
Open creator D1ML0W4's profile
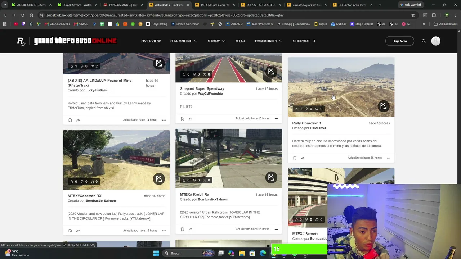point(318,128)
